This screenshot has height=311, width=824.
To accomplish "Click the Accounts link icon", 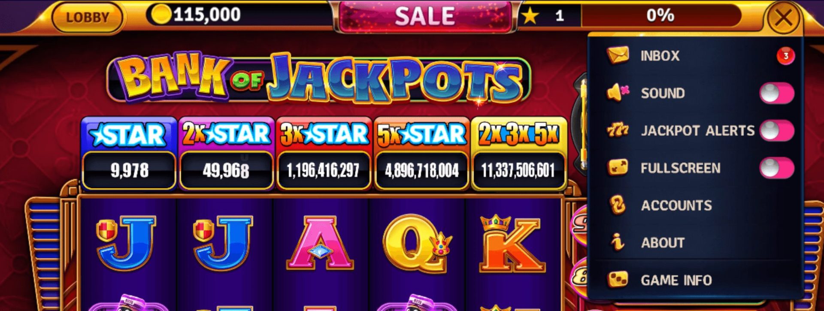I will [618, 205].
